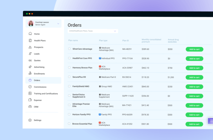The width and height of the screenshot is (213, 140).
Task: Select the SecurePlus RX row checkbox
Action: click(69, 77)
